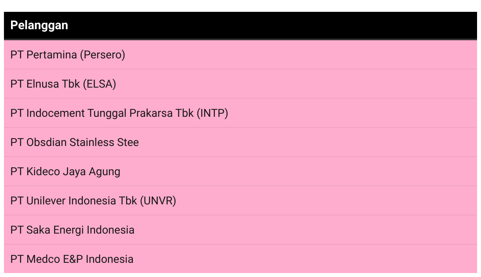
Task: Select the PT Elnusa Tbk row
Action: click(240, 84)
